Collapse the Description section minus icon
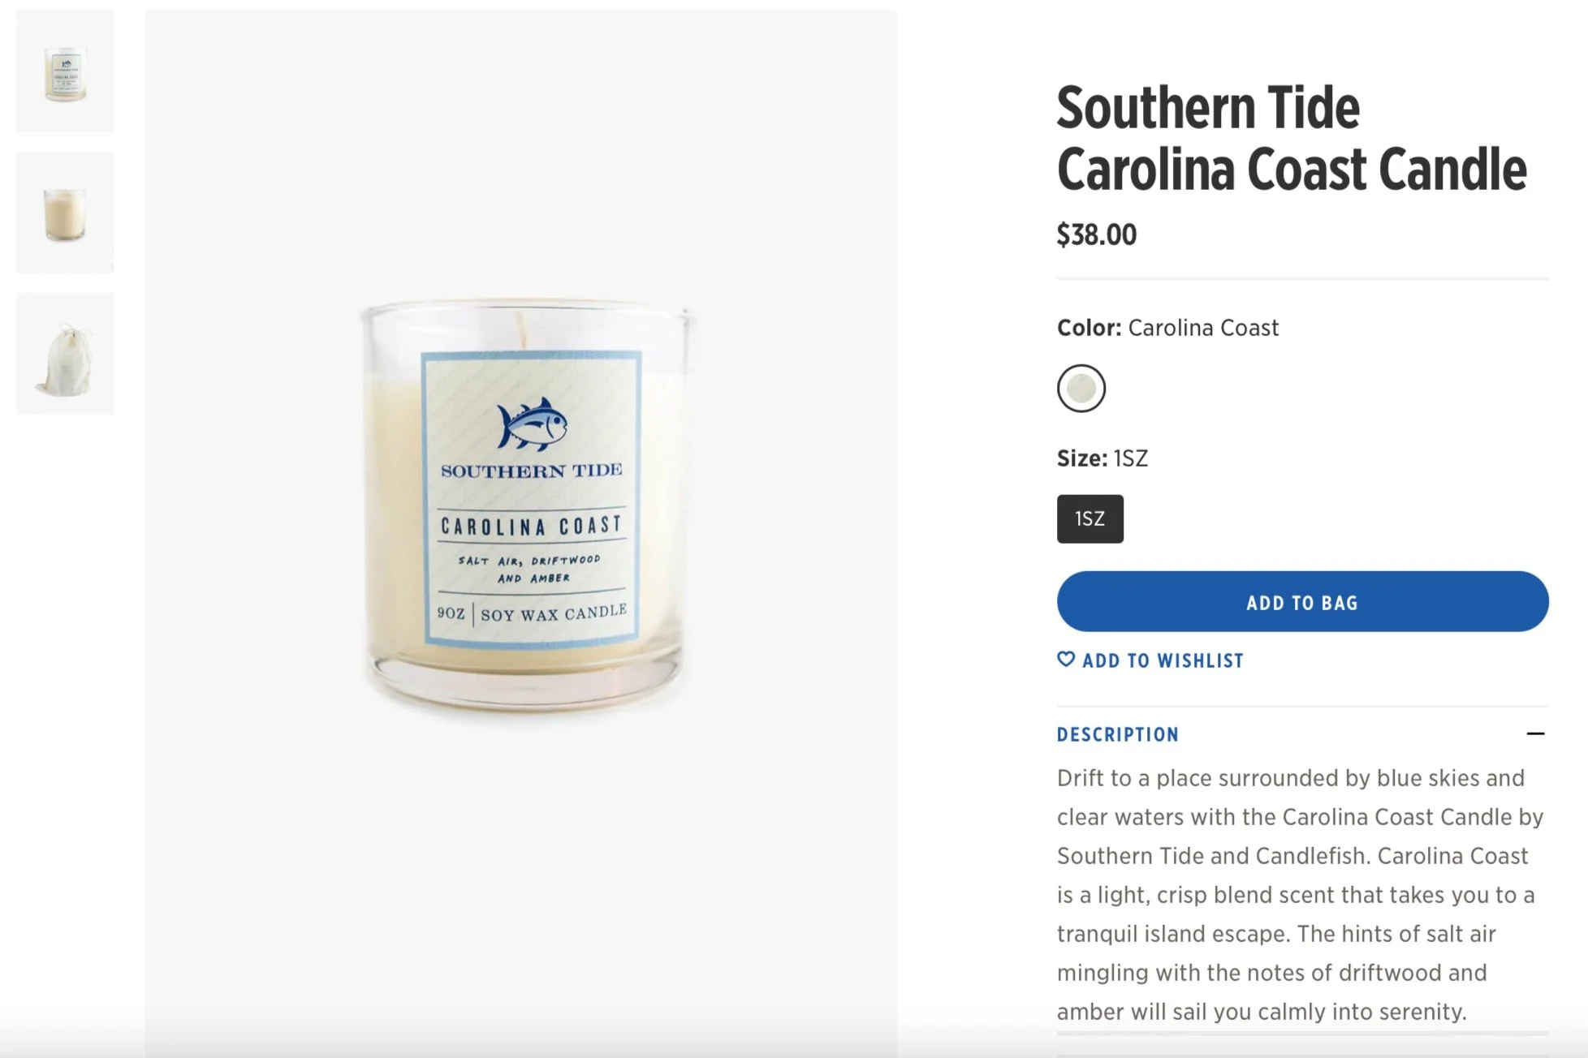Screen dimensions: 1588x1058 (1535, 733)
